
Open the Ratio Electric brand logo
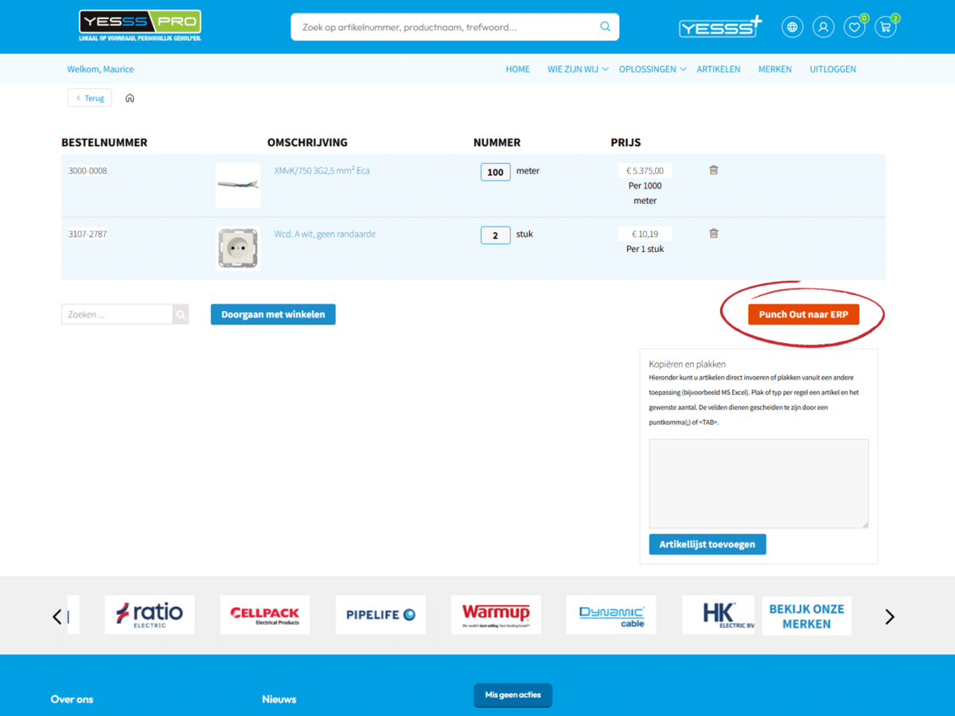click(150, 615)
